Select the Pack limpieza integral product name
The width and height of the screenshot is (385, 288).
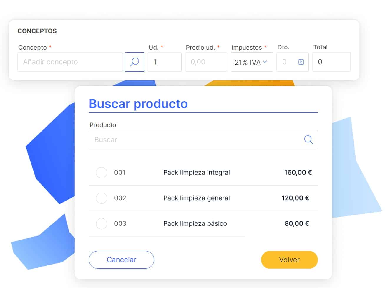(196, 173)
